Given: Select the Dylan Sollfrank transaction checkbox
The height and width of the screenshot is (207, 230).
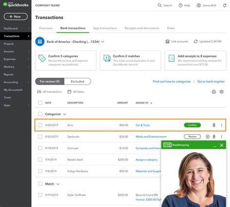Looking at the screenshot, I should tap(40, 195).
